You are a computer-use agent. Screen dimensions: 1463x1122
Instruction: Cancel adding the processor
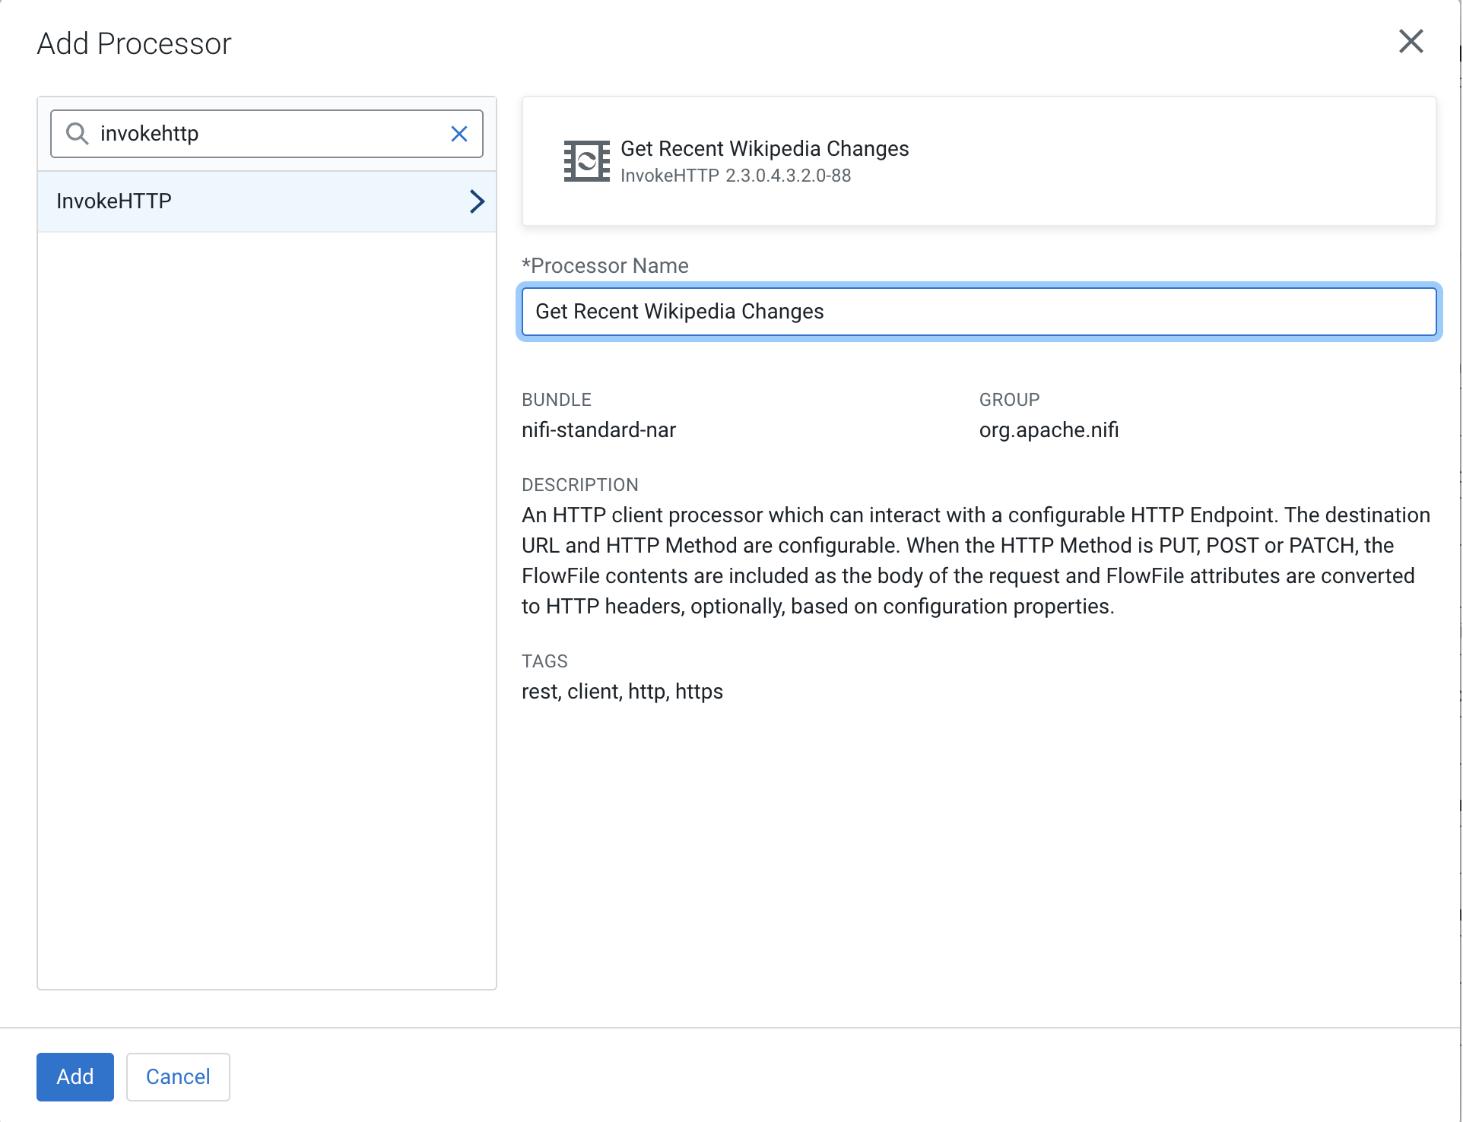pyautogui.click(x=178, y=1076)
